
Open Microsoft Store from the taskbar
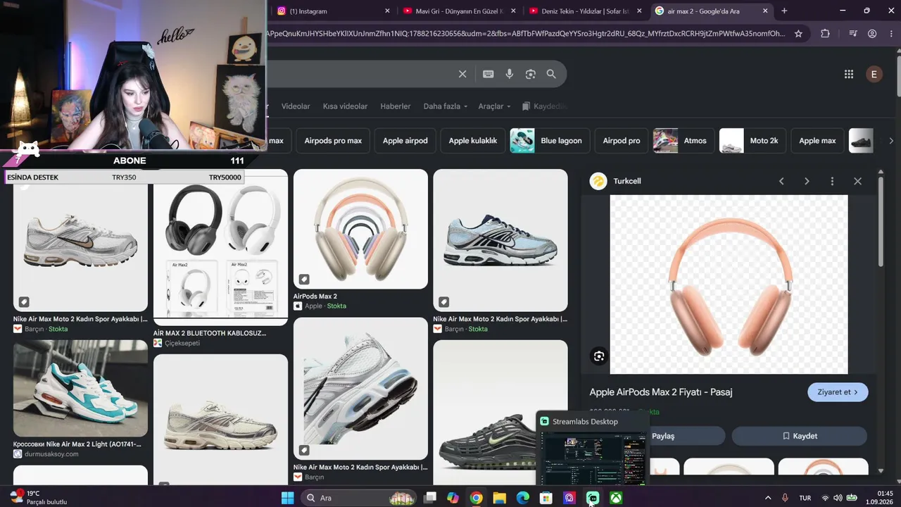click(546, 498)
